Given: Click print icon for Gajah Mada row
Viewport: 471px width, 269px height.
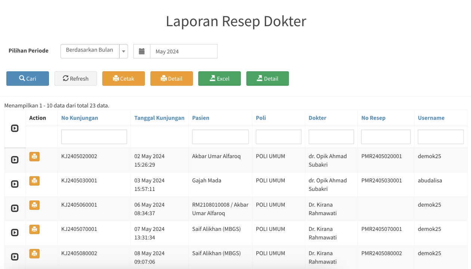Looking at the screenshot, I should (34, 181).
